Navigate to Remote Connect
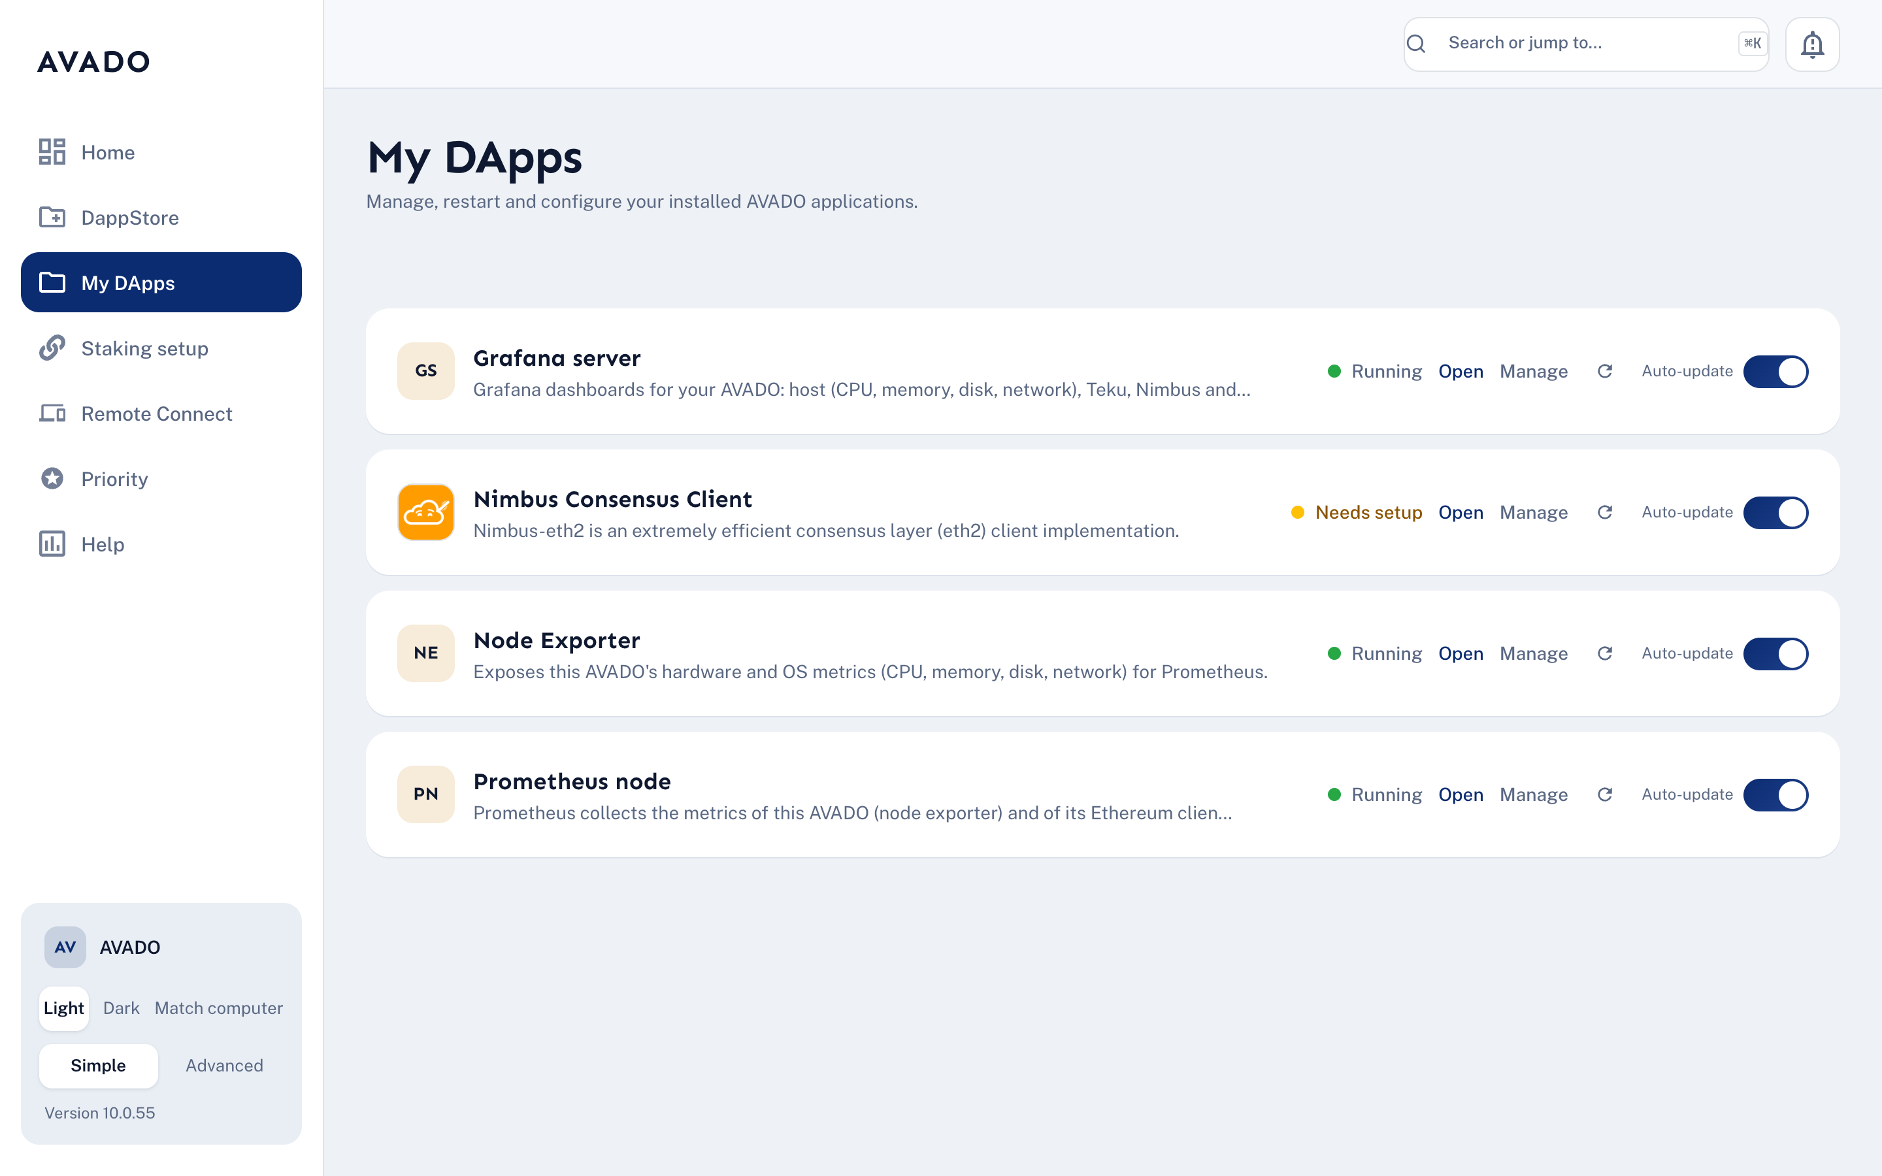Viewport: 1882px width, 1176px height. (161, 413)
